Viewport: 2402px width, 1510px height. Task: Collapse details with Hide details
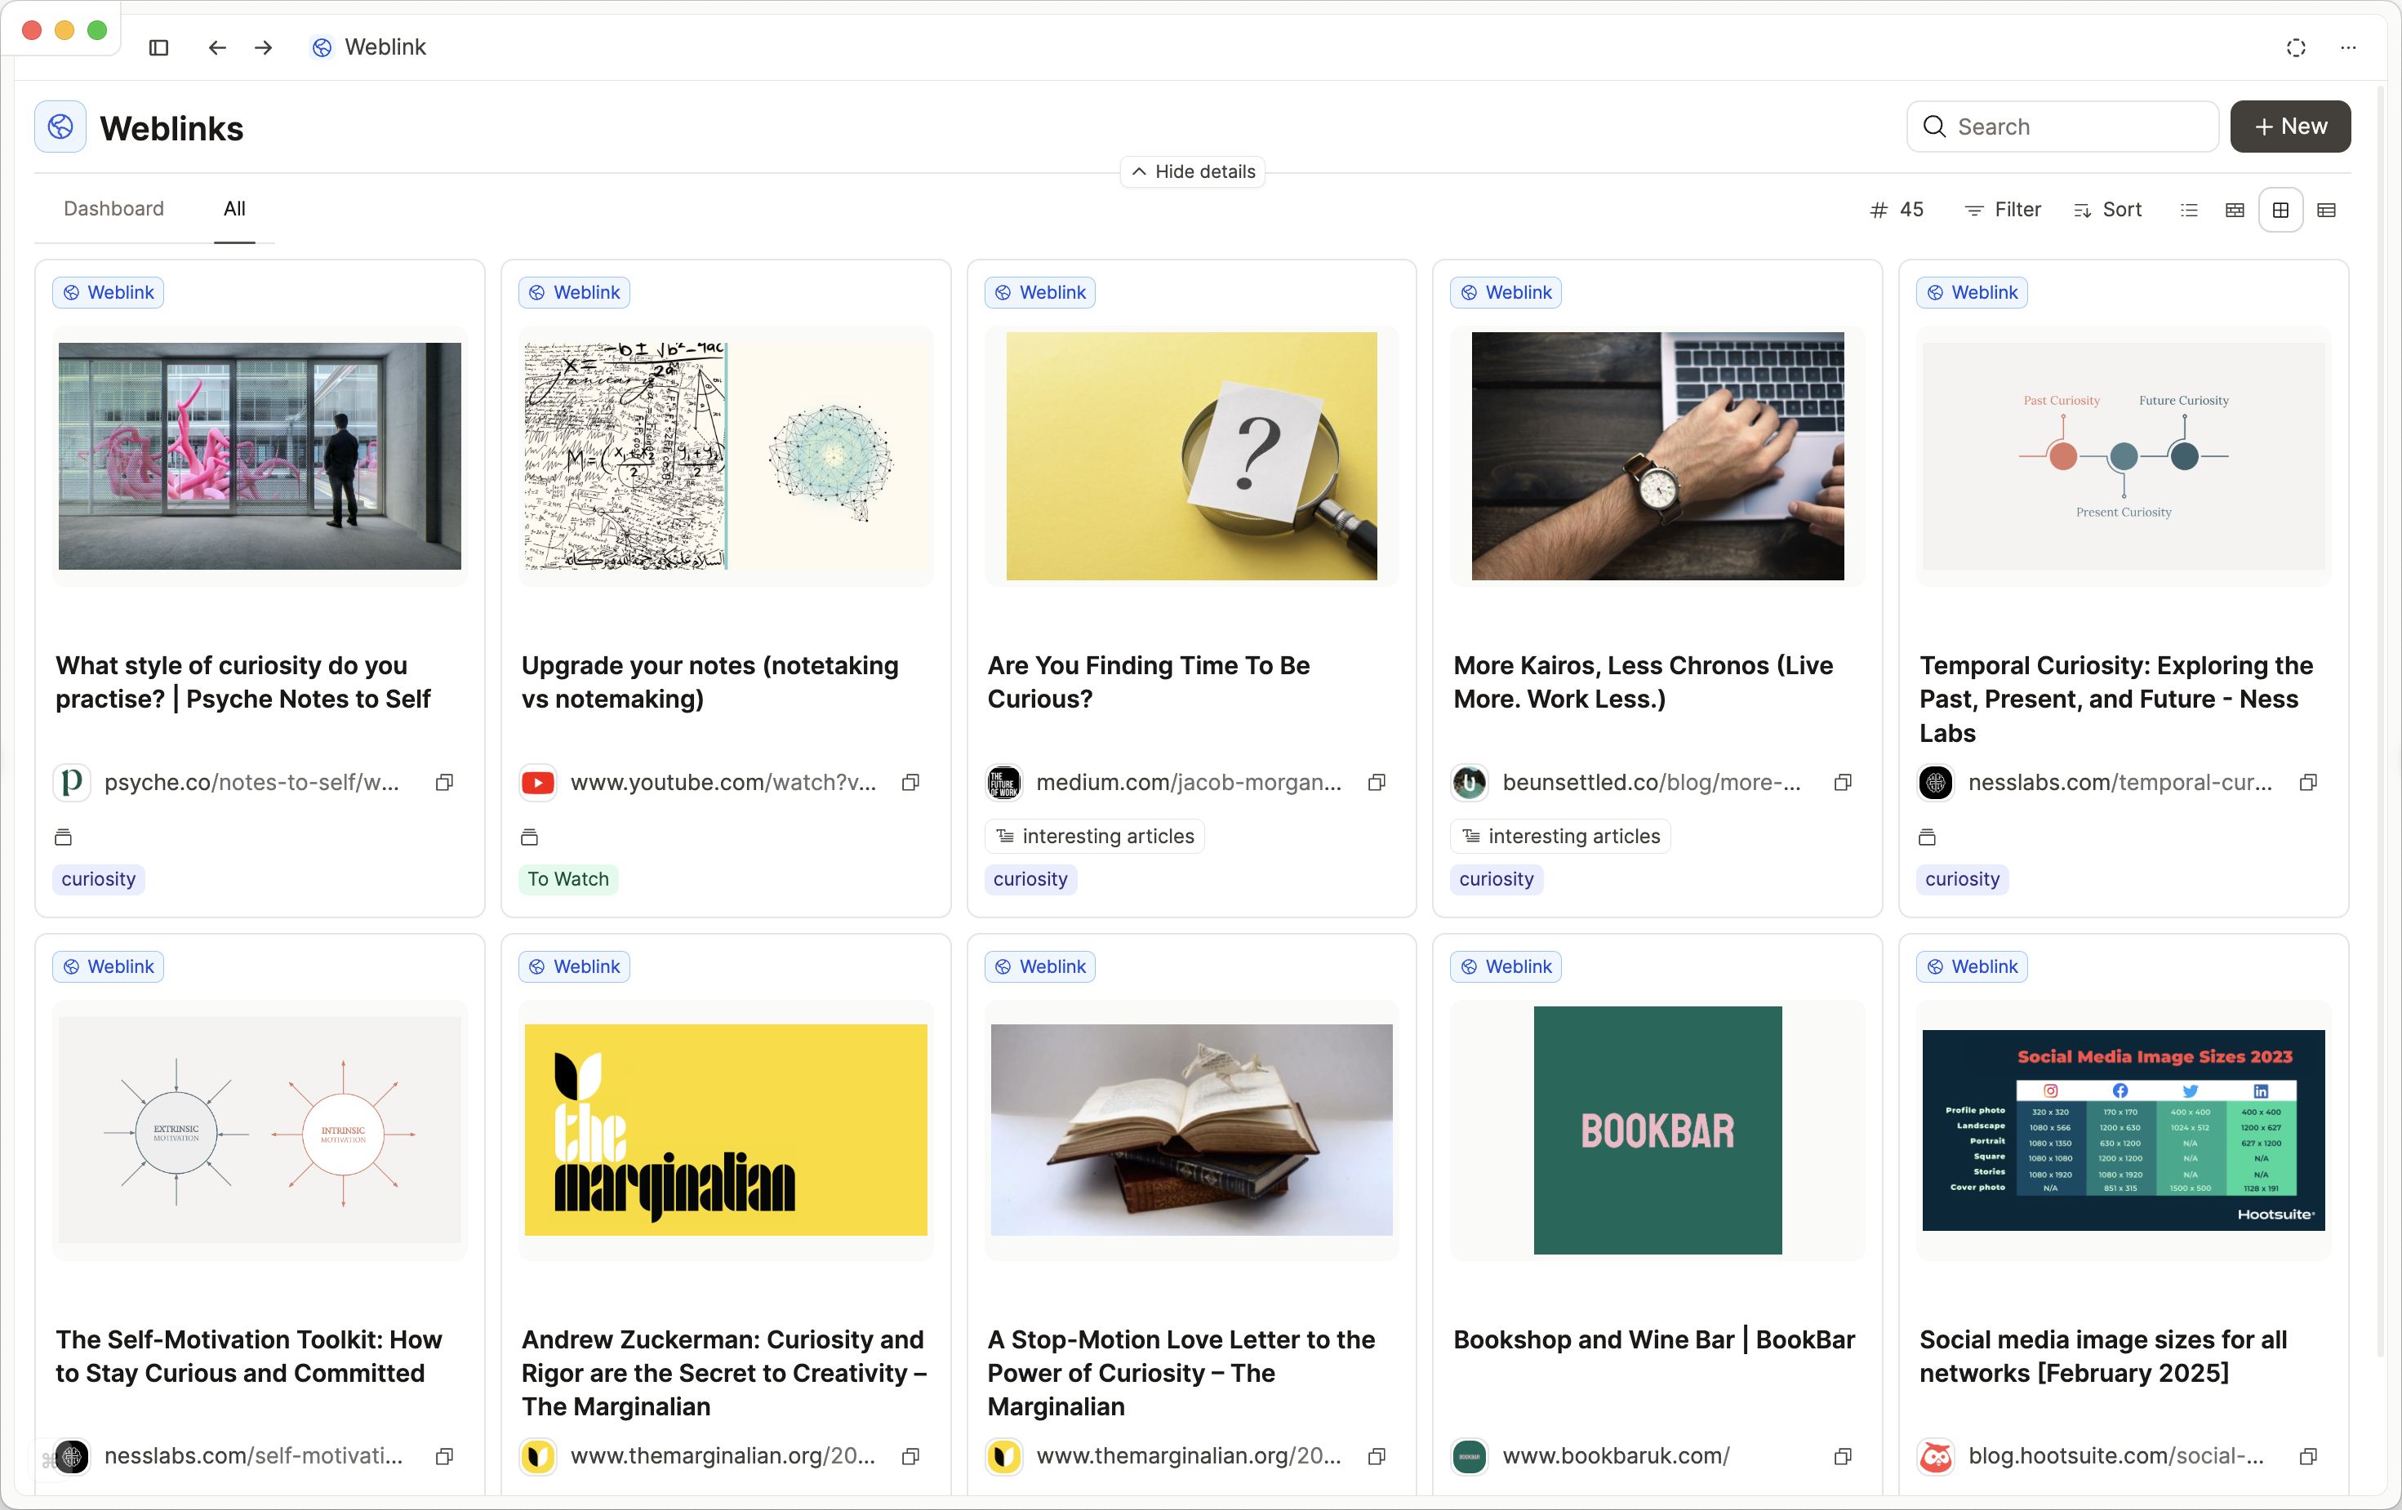(1193, 171)
